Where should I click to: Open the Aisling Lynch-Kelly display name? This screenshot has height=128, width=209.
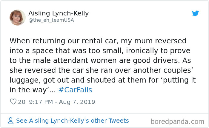coord(59,13)
